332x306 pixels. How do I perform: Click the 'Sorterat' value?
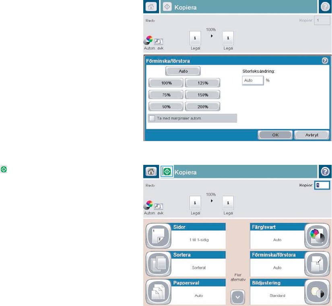[199, 268]
